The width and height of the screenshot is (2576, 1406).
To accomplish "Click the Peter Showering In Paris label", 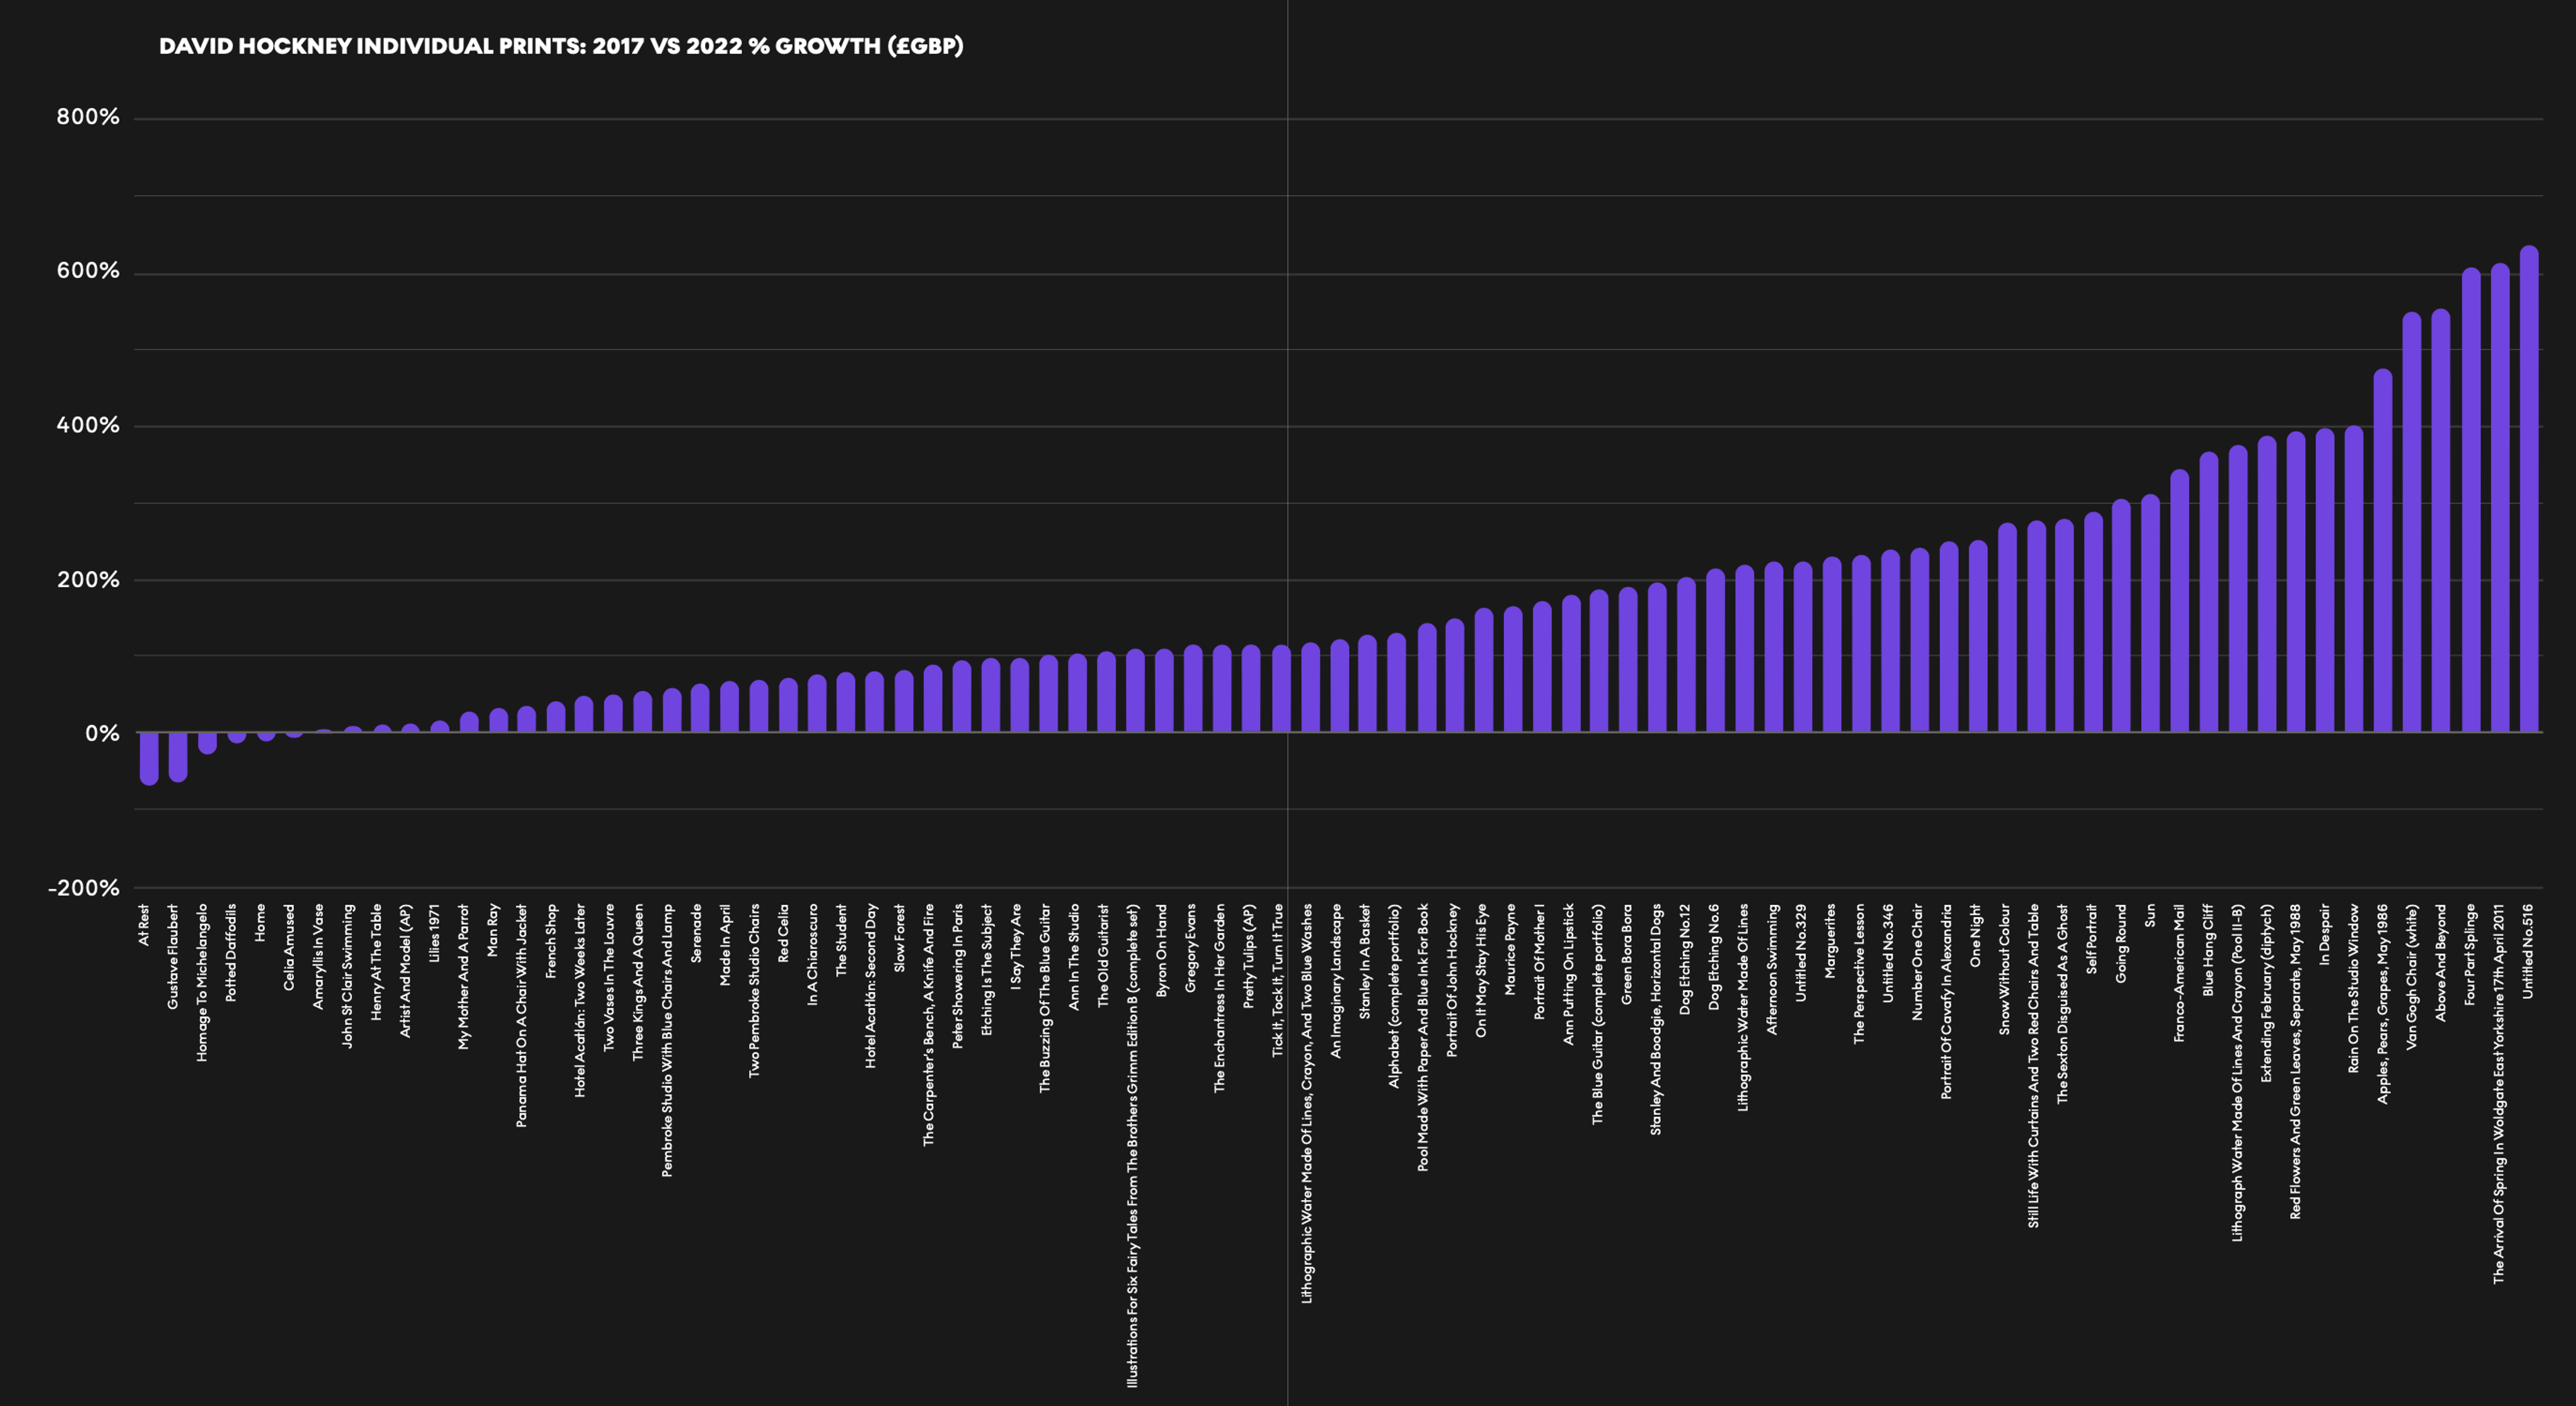I will point(958,976).
